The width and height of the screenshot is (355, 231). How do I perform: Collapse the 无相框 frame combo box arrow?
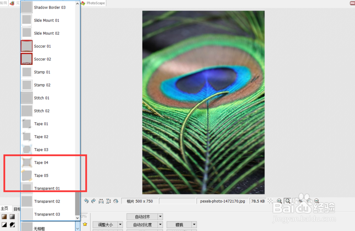tap(77, 228)
